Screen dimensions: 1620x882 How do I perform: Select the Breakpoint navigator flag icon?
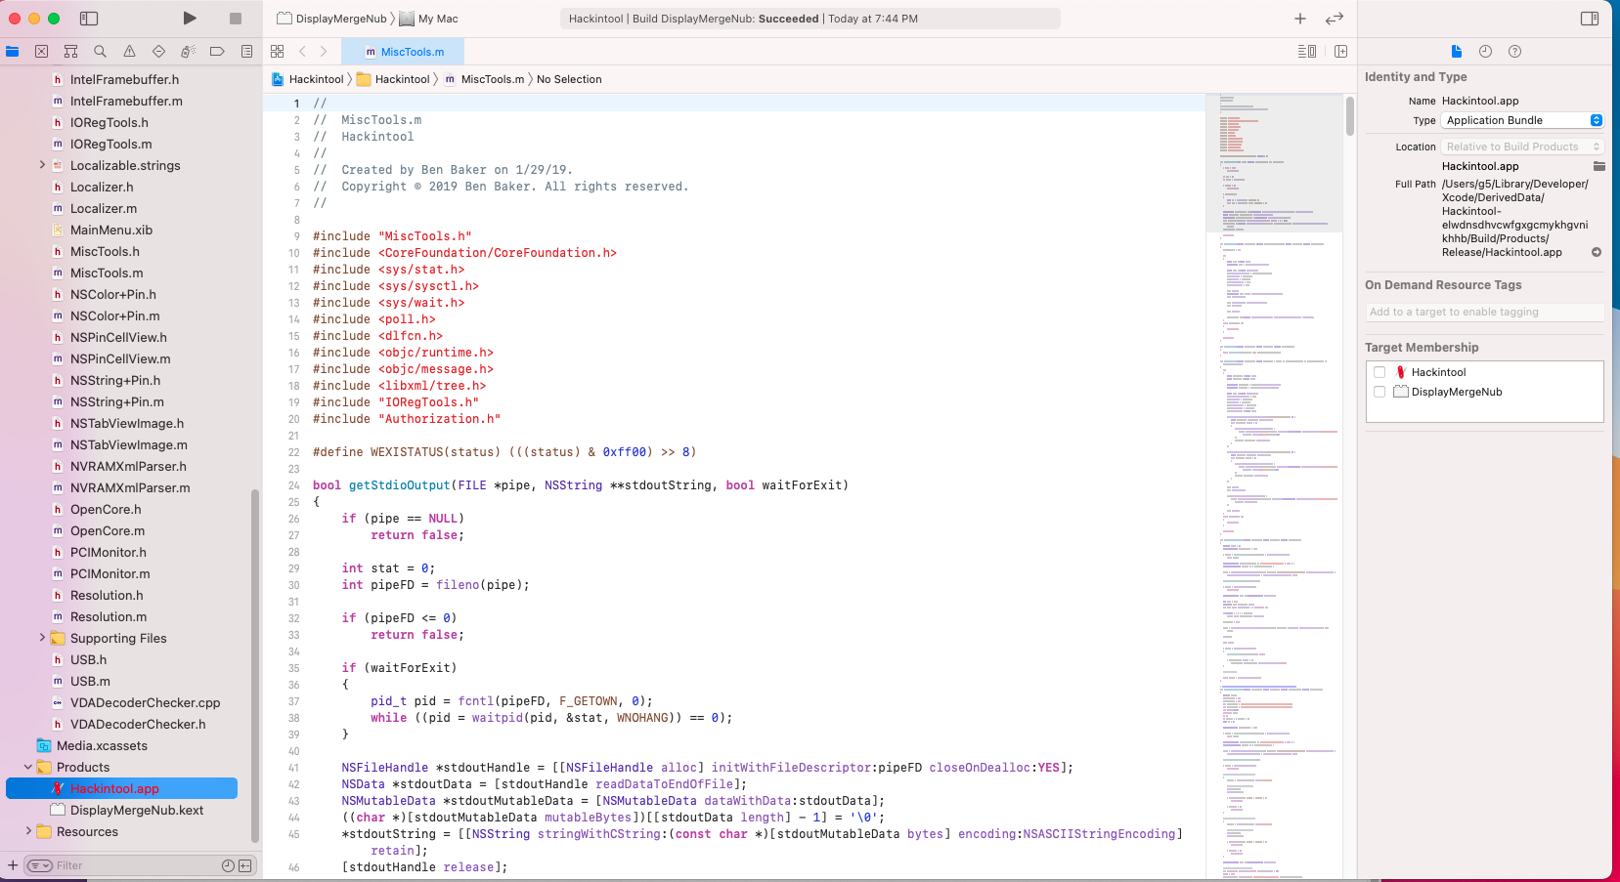[217, 51]
